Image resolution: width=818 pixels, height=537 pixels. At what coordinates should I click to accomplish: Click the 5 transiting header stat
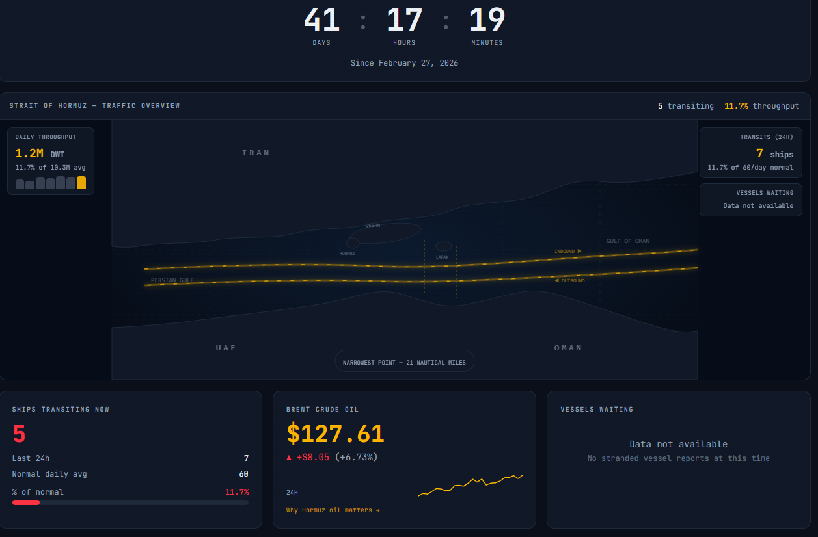click(685, 106)
